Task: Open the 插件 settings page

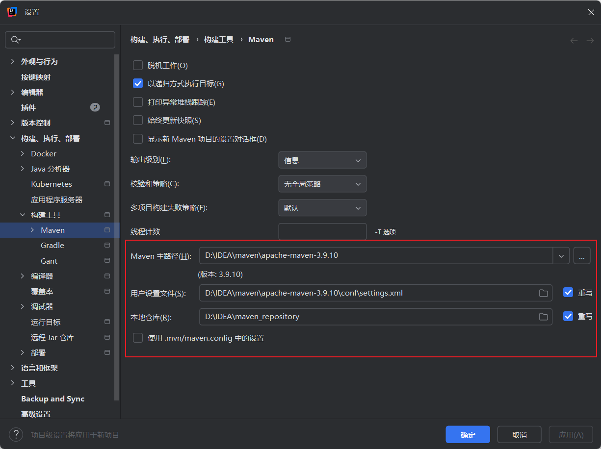Action: point(28,107)
